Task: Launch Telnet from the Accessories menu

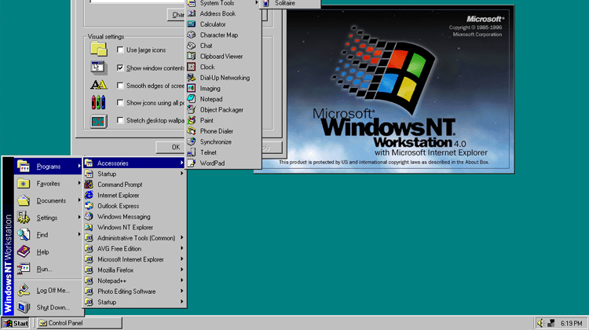Action: (224, 152)
